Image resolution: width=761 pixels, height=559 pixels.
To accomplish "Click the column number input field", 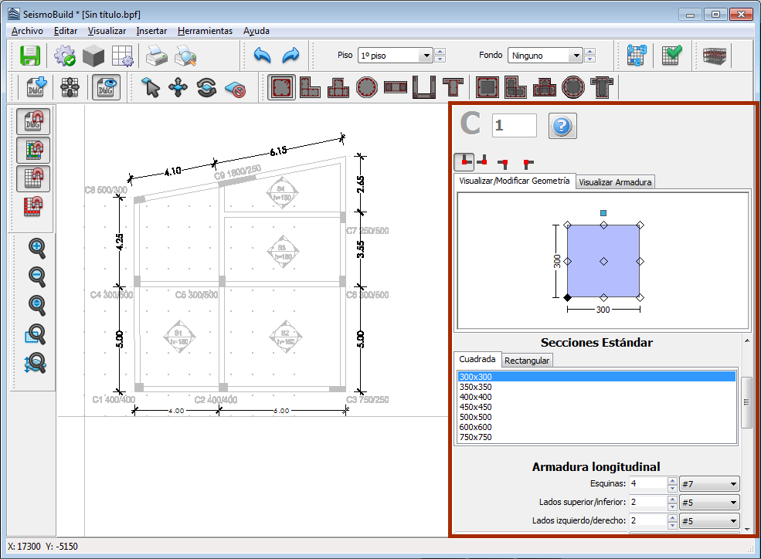I will [514, 125].
